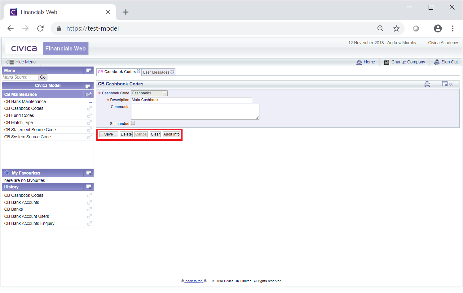Click the Change Company building icon
Image resolution: width=463 pixels, height=293 pixels.
[387, 62]
